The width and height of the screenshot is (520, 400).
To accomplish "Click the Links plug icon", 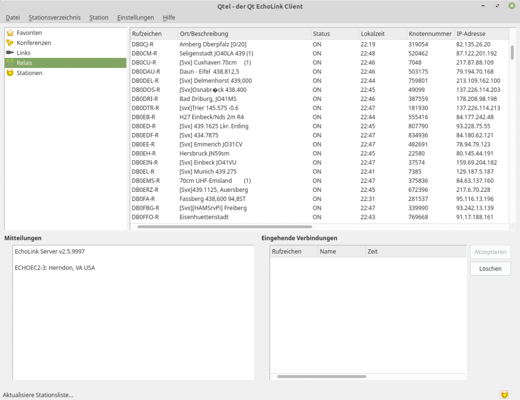I will [10, 53].
